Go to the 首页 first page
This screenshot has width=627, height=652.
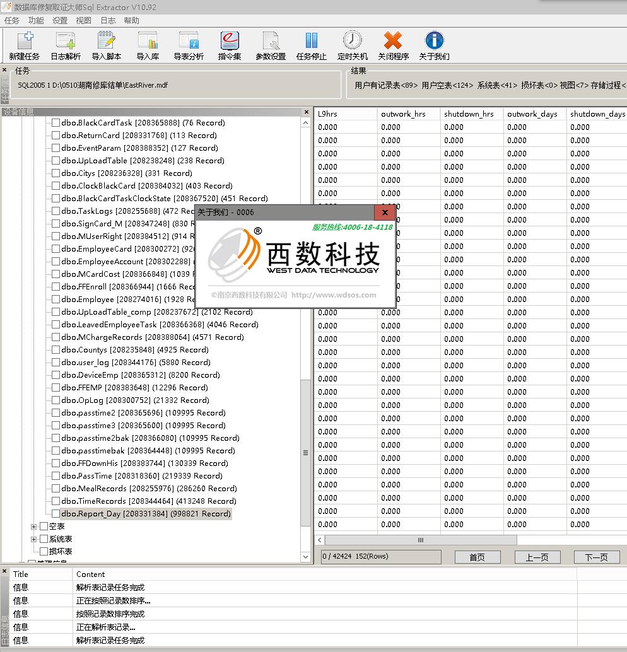[x=478, y=557]
